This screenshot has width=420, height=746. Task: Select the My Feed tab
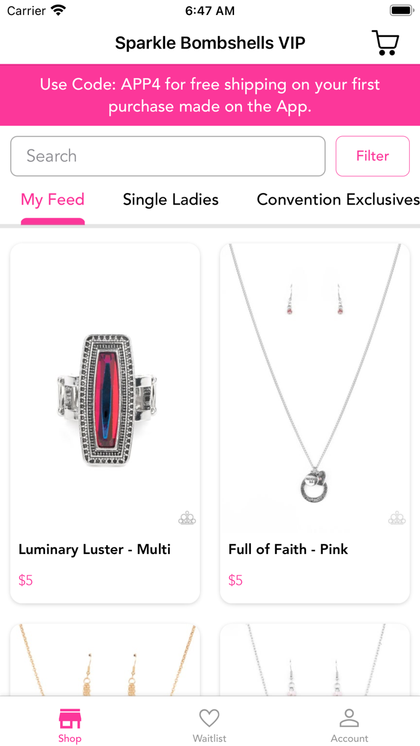coord(53,200)
